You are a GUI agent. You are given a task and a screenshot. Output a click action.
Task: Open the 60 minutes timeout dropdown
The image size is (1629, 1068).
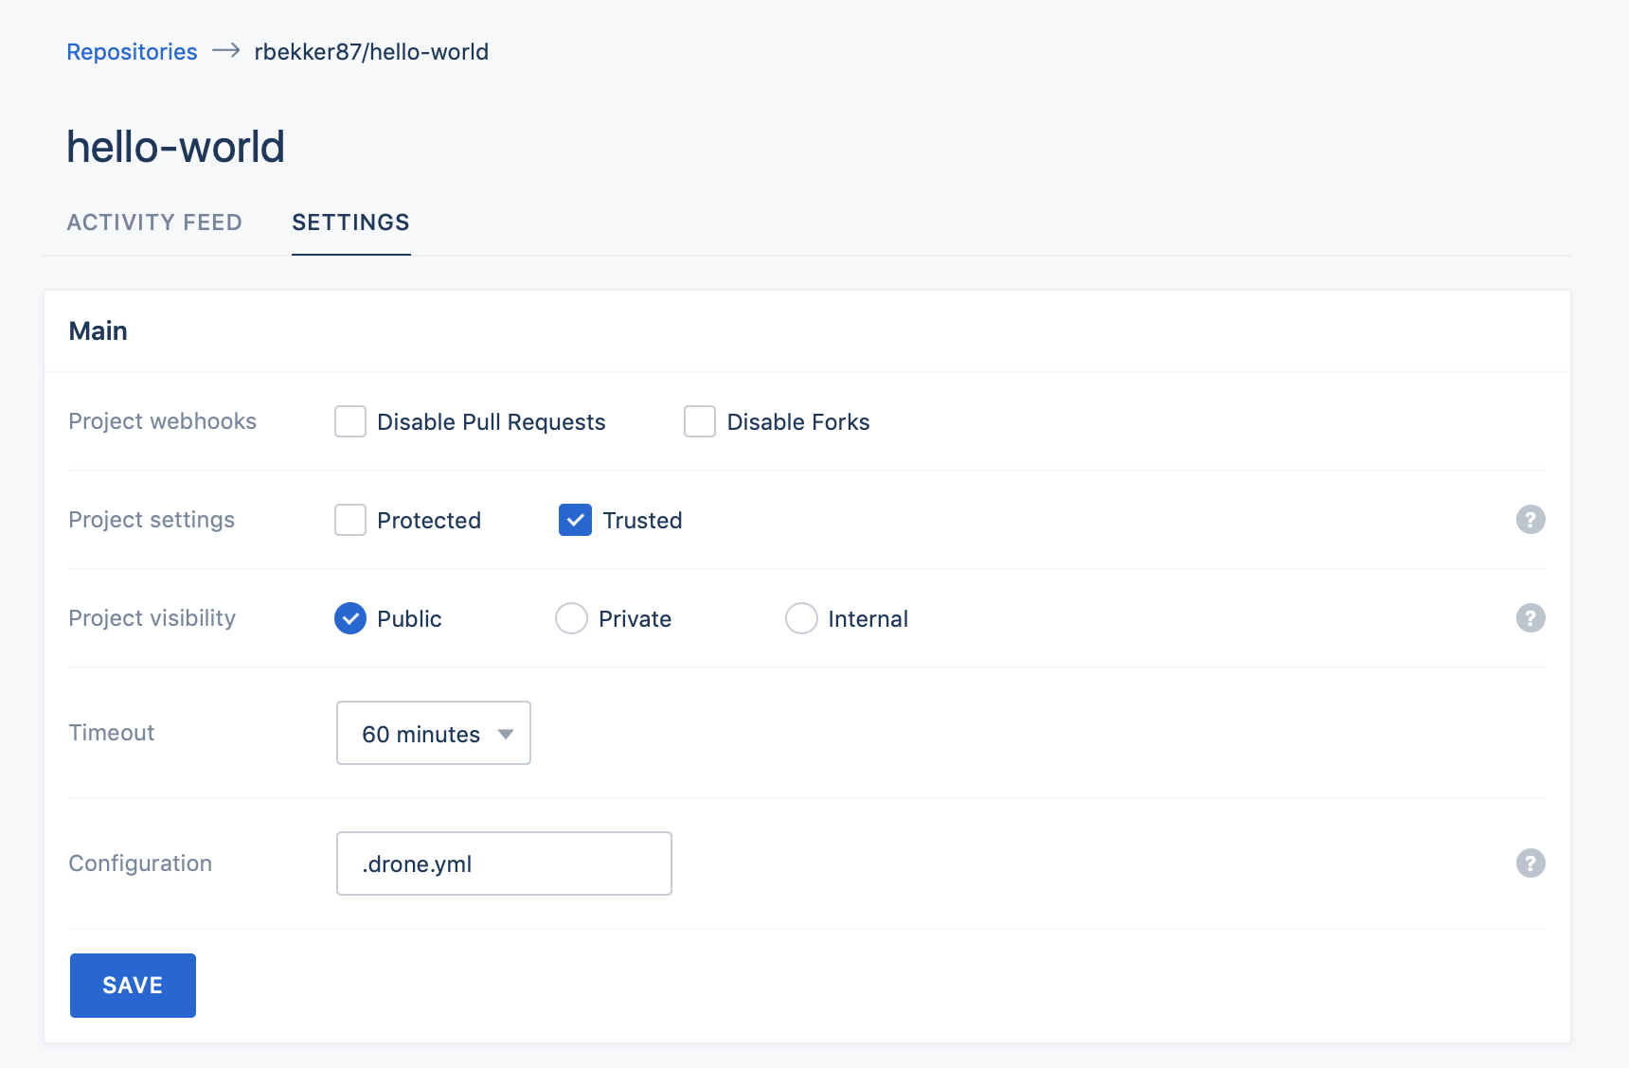(x=434, y=733)
